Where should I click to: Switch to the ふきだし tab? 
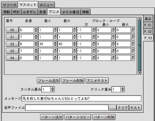29,12
